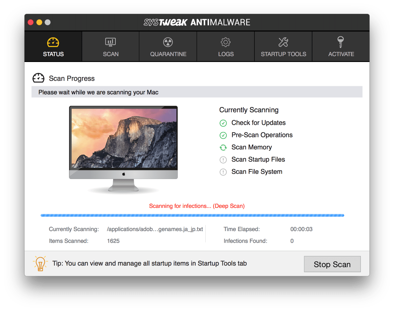The width and height of the screenshot is (394, 311).
Task: Click the gray zoom window button
Action: (47, 22)
